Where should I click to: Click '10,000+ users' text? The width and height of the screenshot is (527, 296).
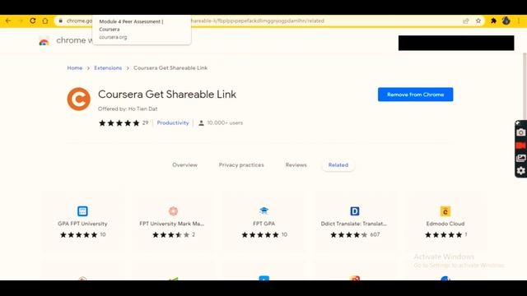point(225,123)
